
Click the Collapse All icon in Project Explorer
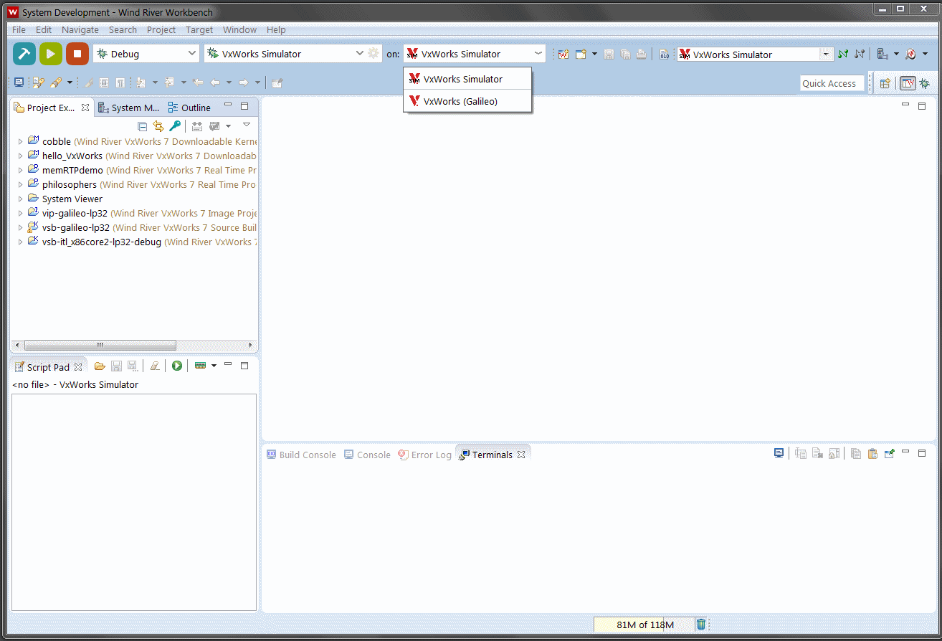tap(142, 126)
